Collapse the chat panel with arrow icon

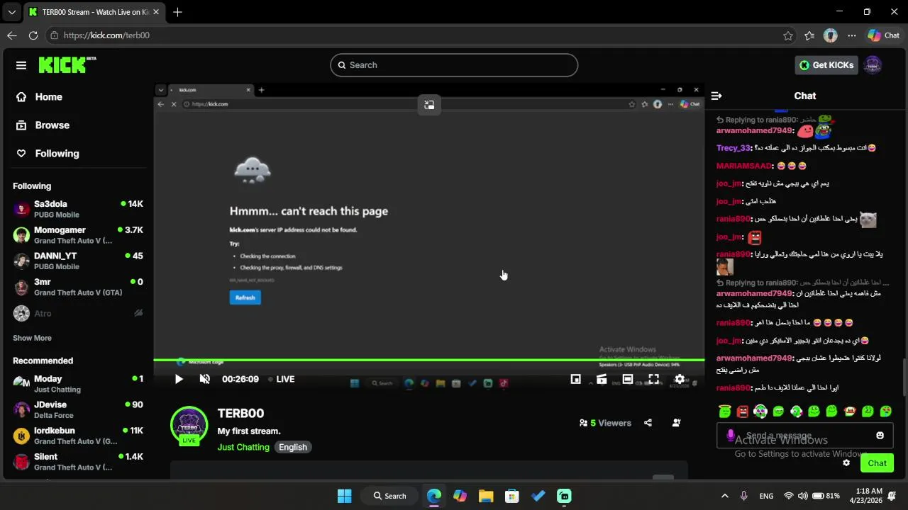pos(716,96)
